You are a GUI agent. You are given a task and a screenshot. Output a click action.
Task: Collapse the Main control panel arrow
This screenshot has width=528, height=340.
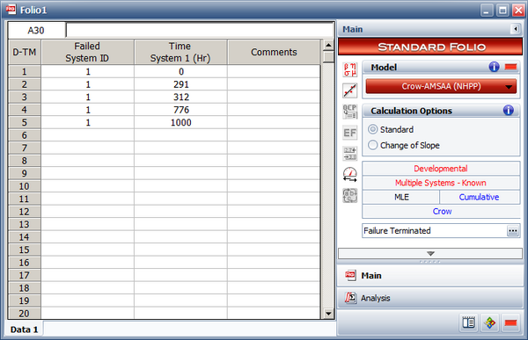click(x=515, y=29)
